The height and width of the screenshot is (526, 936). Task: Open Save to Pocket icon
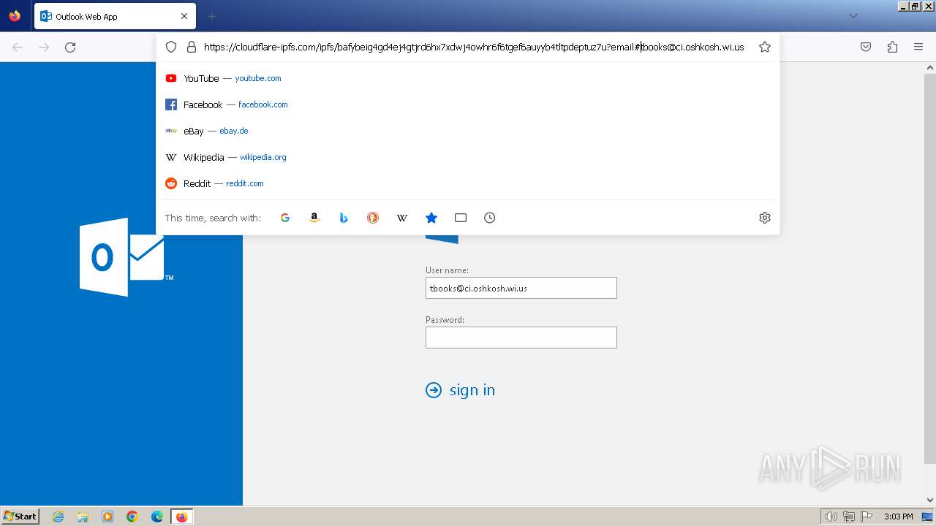click(x=866, y=47)
